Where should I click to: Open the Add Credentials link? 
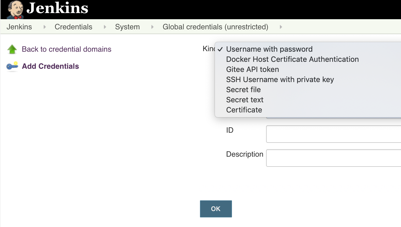[x=50, y=66]
